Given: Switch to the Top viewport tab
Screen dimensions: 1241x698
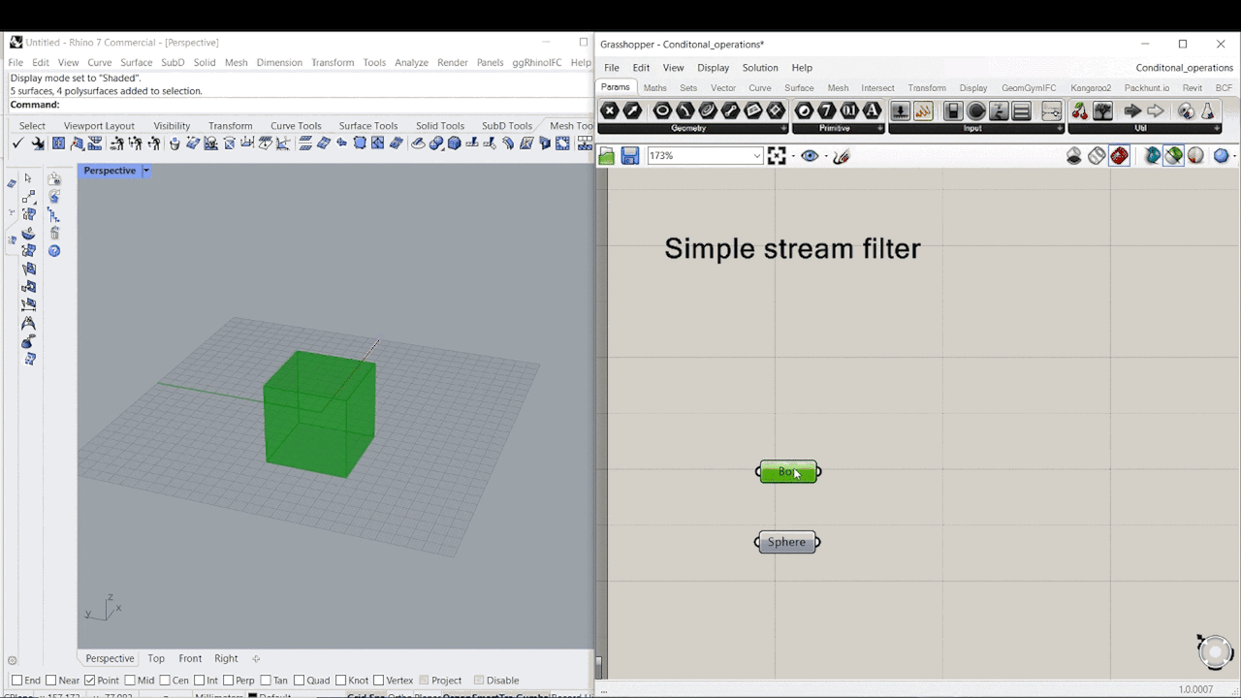Looking at the screenshot, I should [x=156, y=658].
